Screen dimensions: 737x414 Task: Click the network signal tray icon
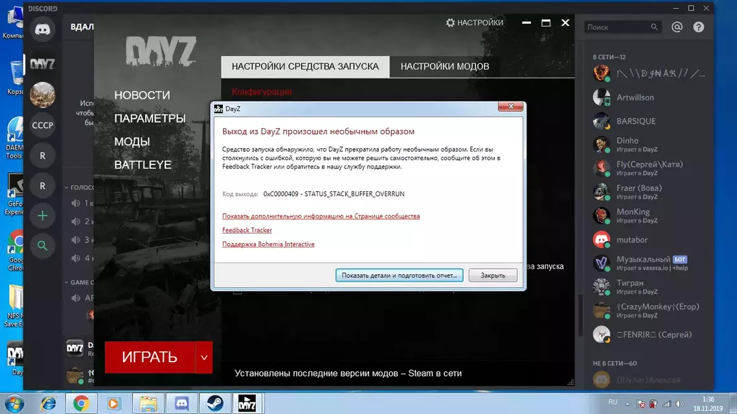666,404
